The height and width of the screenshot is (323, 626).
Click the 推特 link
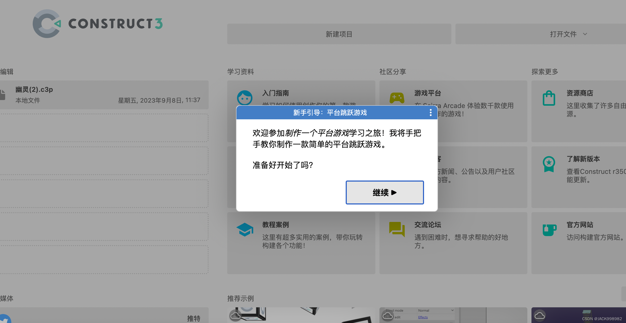coord(193,319)
